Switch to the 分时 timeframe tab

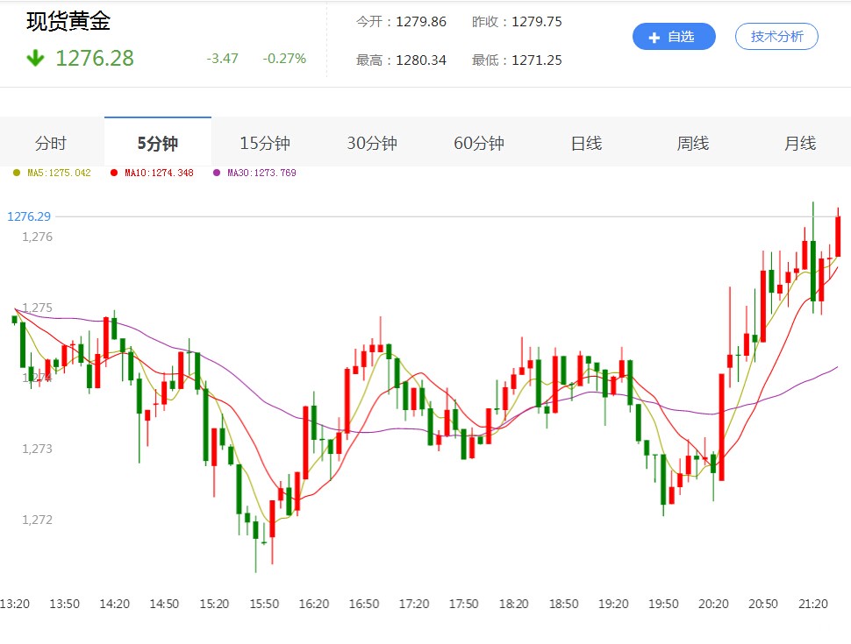click(x=50, y=143)
